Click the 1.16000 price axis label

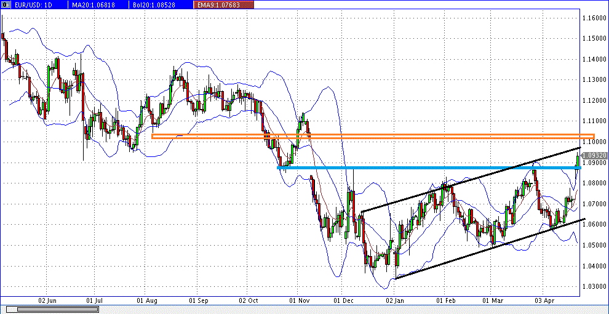(594, 18)
